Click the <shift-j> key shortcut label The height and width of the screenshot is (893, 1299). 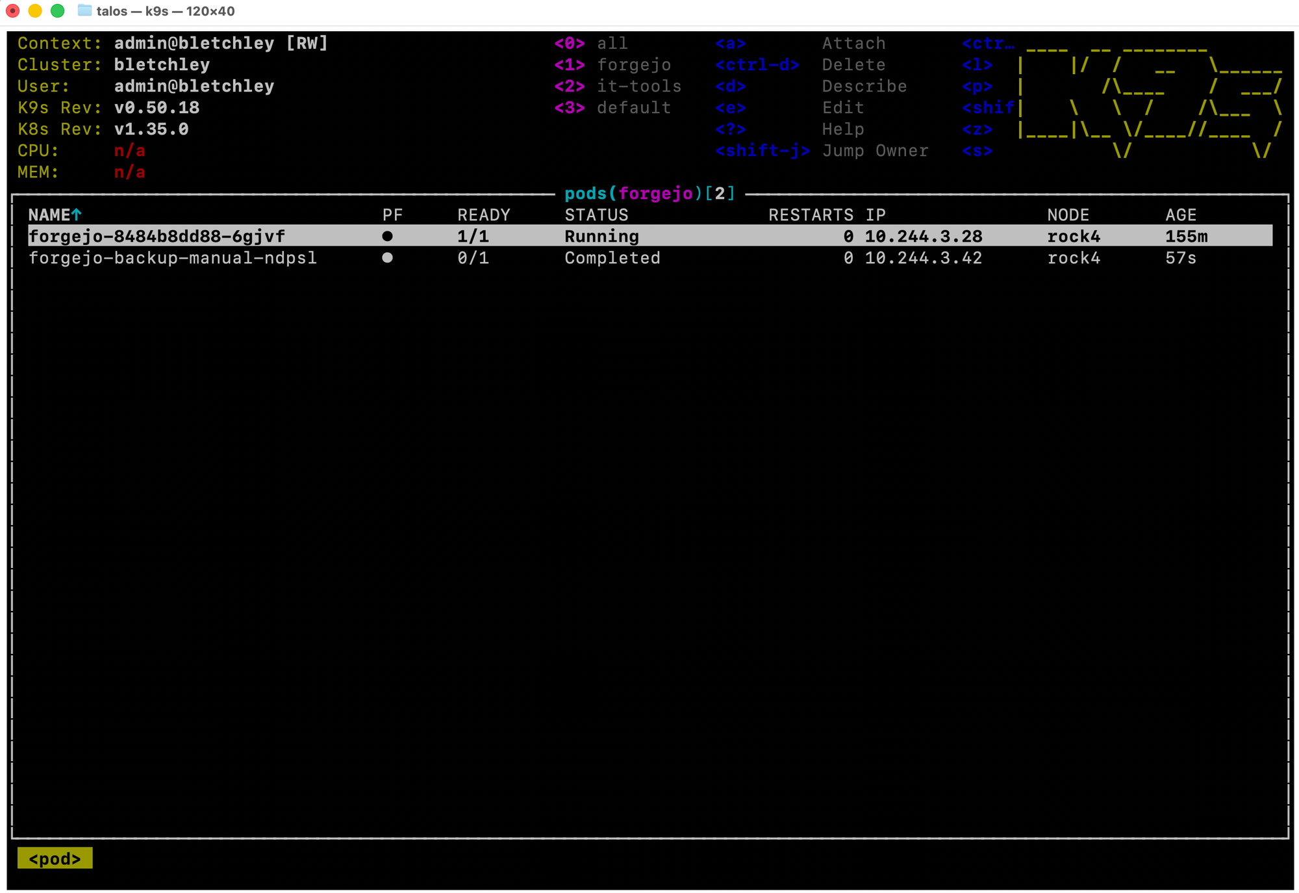click(763, 150)
